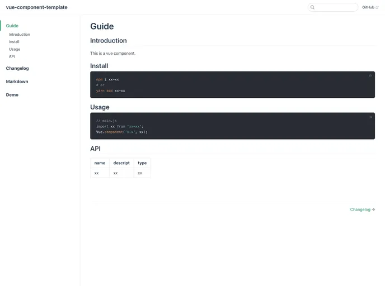Select Guide in the sidebar
385x286 pixels.
(x=12, y=26)
